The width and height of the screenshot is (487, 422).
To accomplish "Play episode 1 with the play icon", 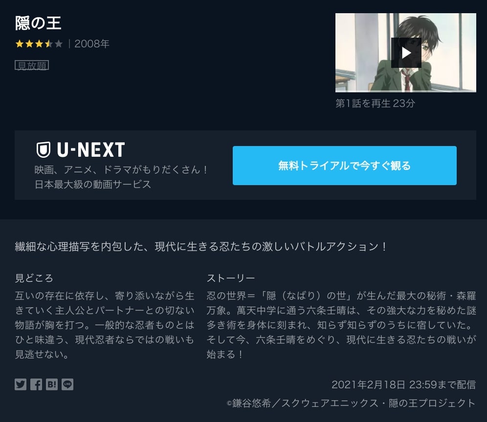I will [x=406, y=53].
